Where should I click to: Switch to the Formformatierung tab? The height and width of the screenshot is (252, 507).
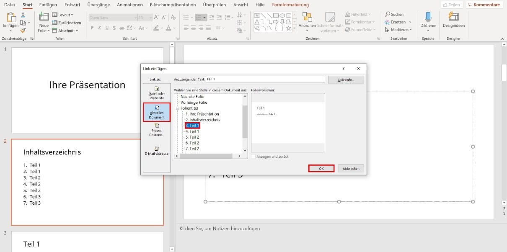click(290, 5)
